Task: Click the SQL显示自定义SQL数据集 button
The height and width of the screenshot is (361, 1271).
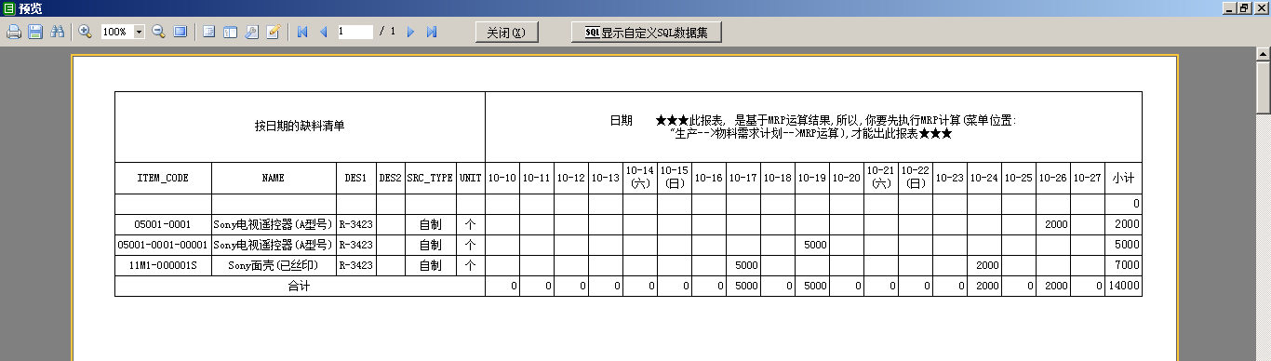Action: 647,33
